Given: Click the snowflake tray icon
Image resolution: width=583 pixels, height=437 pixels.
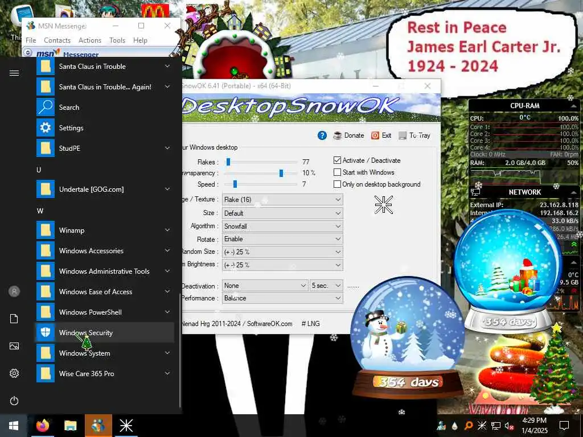Looking at the screenshot, I should pyautogui.click(x=482, y=426).
